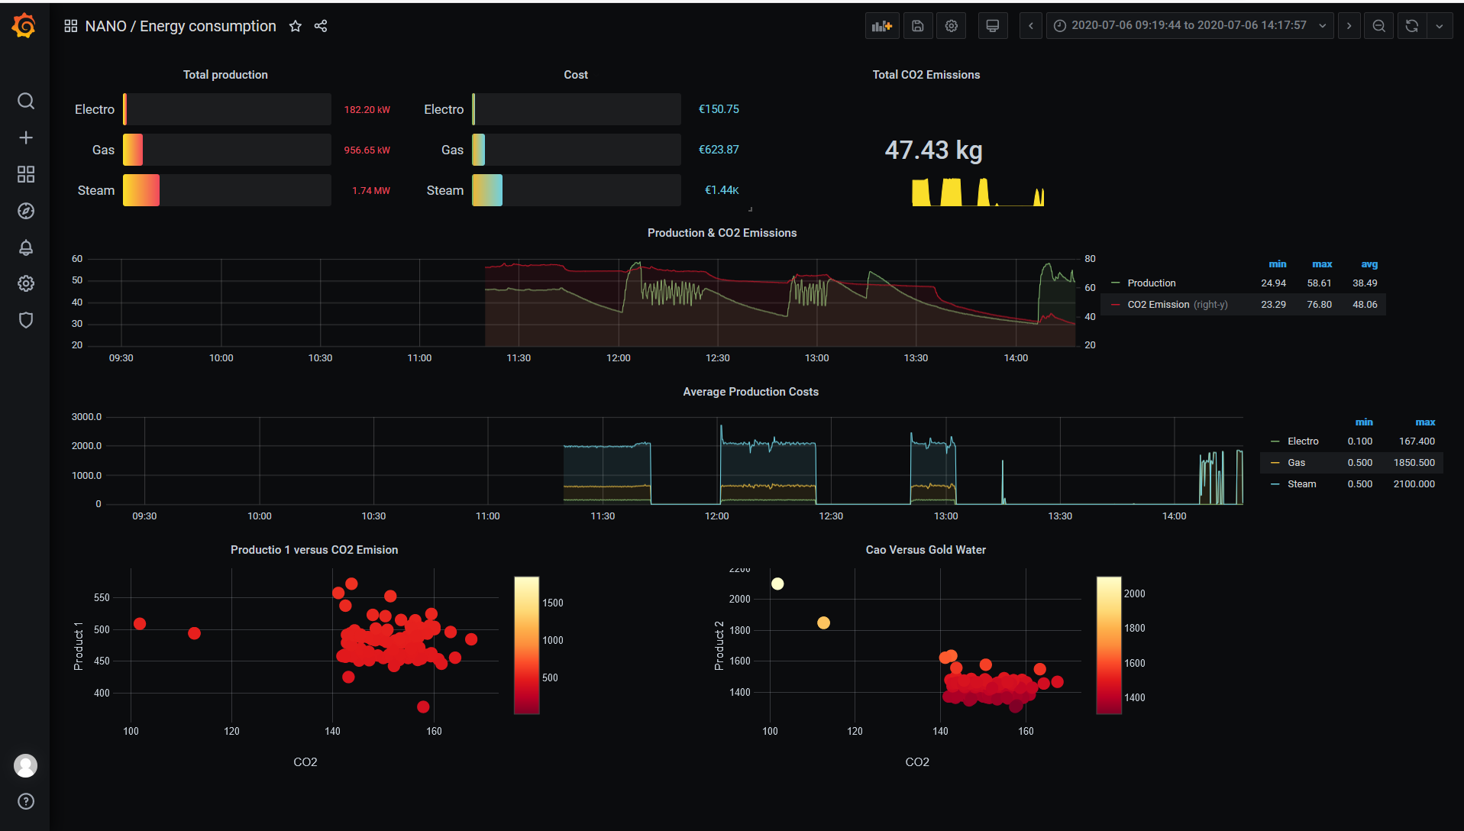Click the 956.65 kW Gas value
Screen dimensions: 1464x831
coord(367,150)
